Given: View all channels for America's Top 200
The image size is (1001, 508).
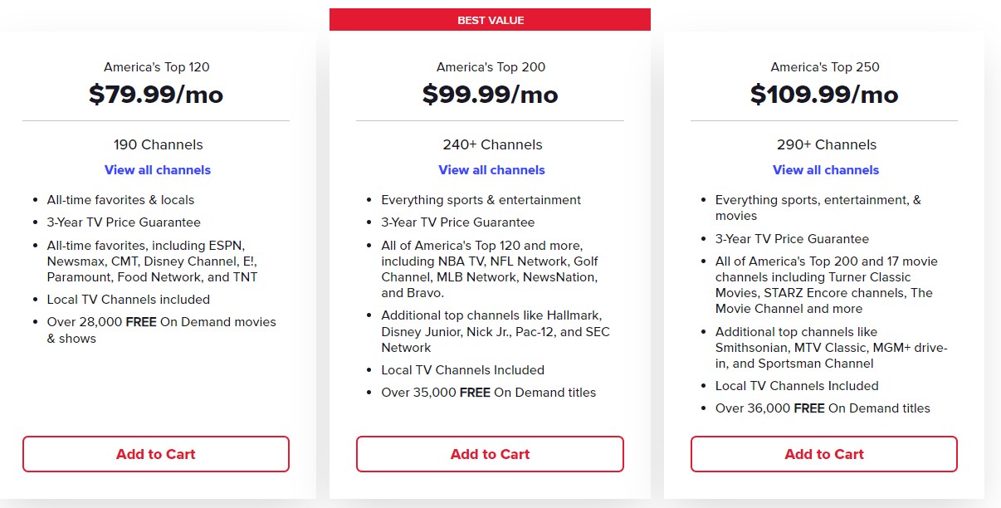Looking at the screenshot, I should point(491,170).
